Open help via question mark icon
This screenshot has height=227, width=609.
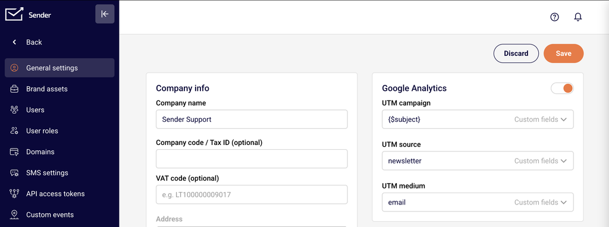coord(555,17)
